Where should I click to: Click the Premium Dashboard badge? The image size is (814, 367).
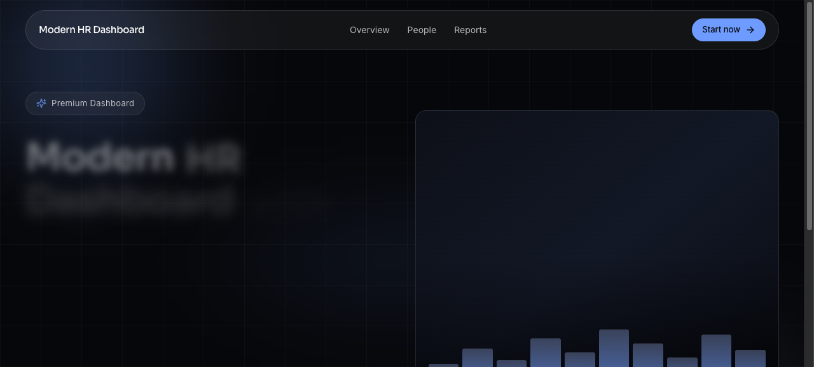click(x=85, y=104)
